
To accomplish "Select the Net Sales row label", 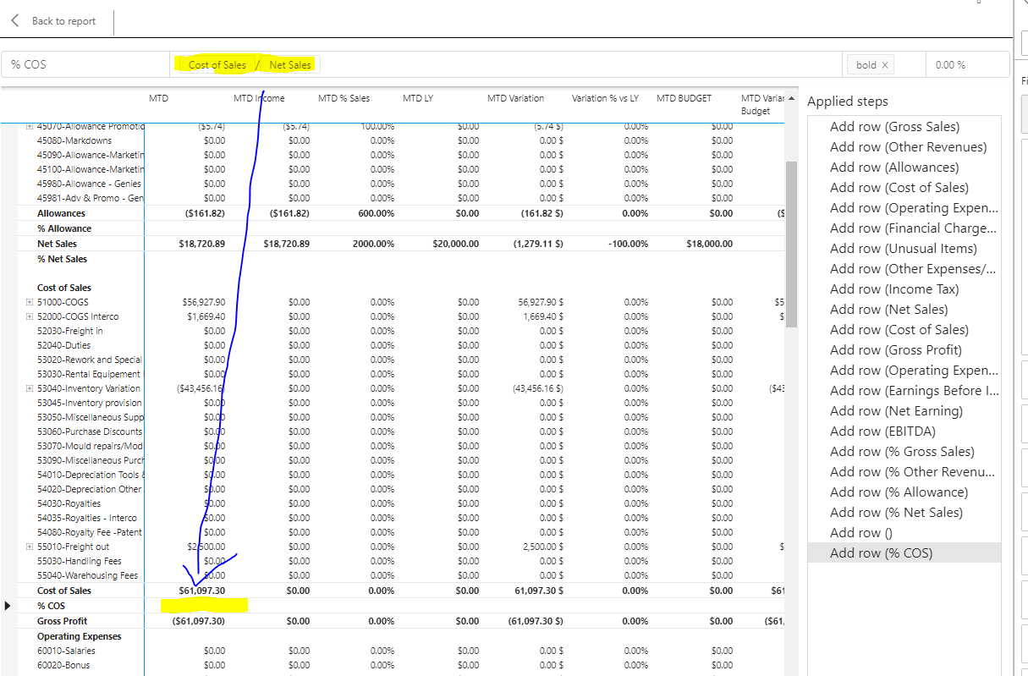I will [x=57, y=244].
